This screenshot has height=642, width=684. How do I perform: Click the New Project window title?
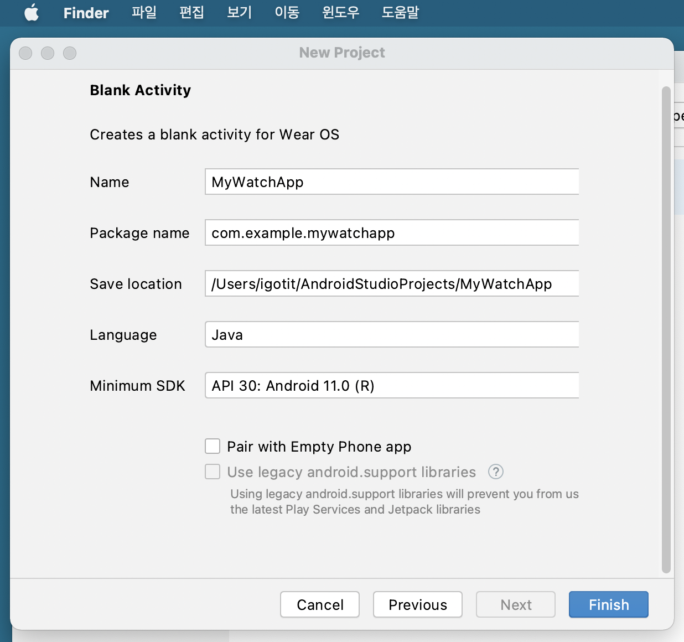pyautogui.click(x=342, y=53)
